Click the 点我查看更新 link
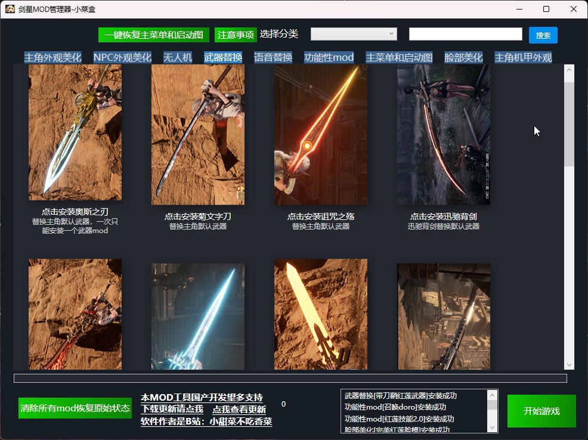 pos(239,409)
